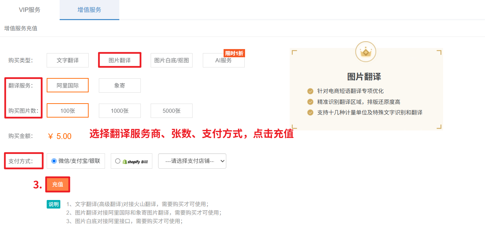485x246 pixels.
Task: Click the orange 充值 button
Action: (58, 184)
